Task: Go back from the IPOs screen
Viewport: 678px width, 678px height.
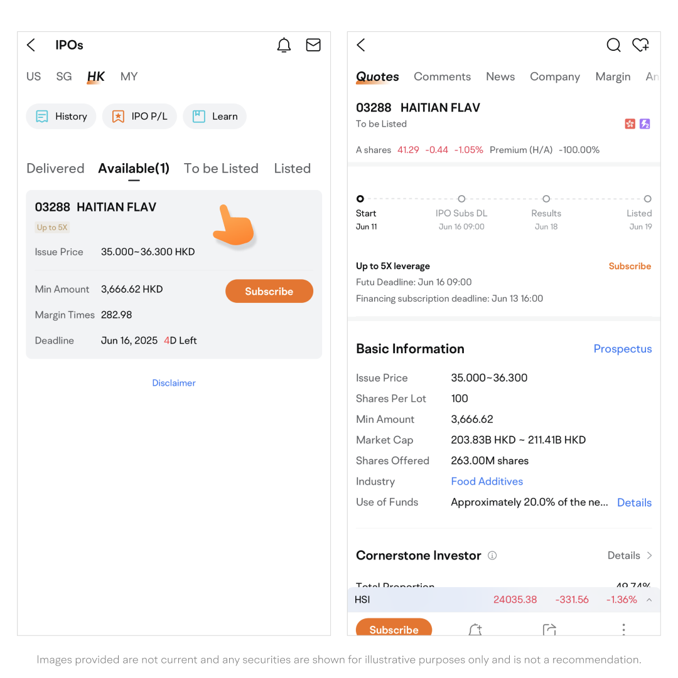Action: click(31, 45)
